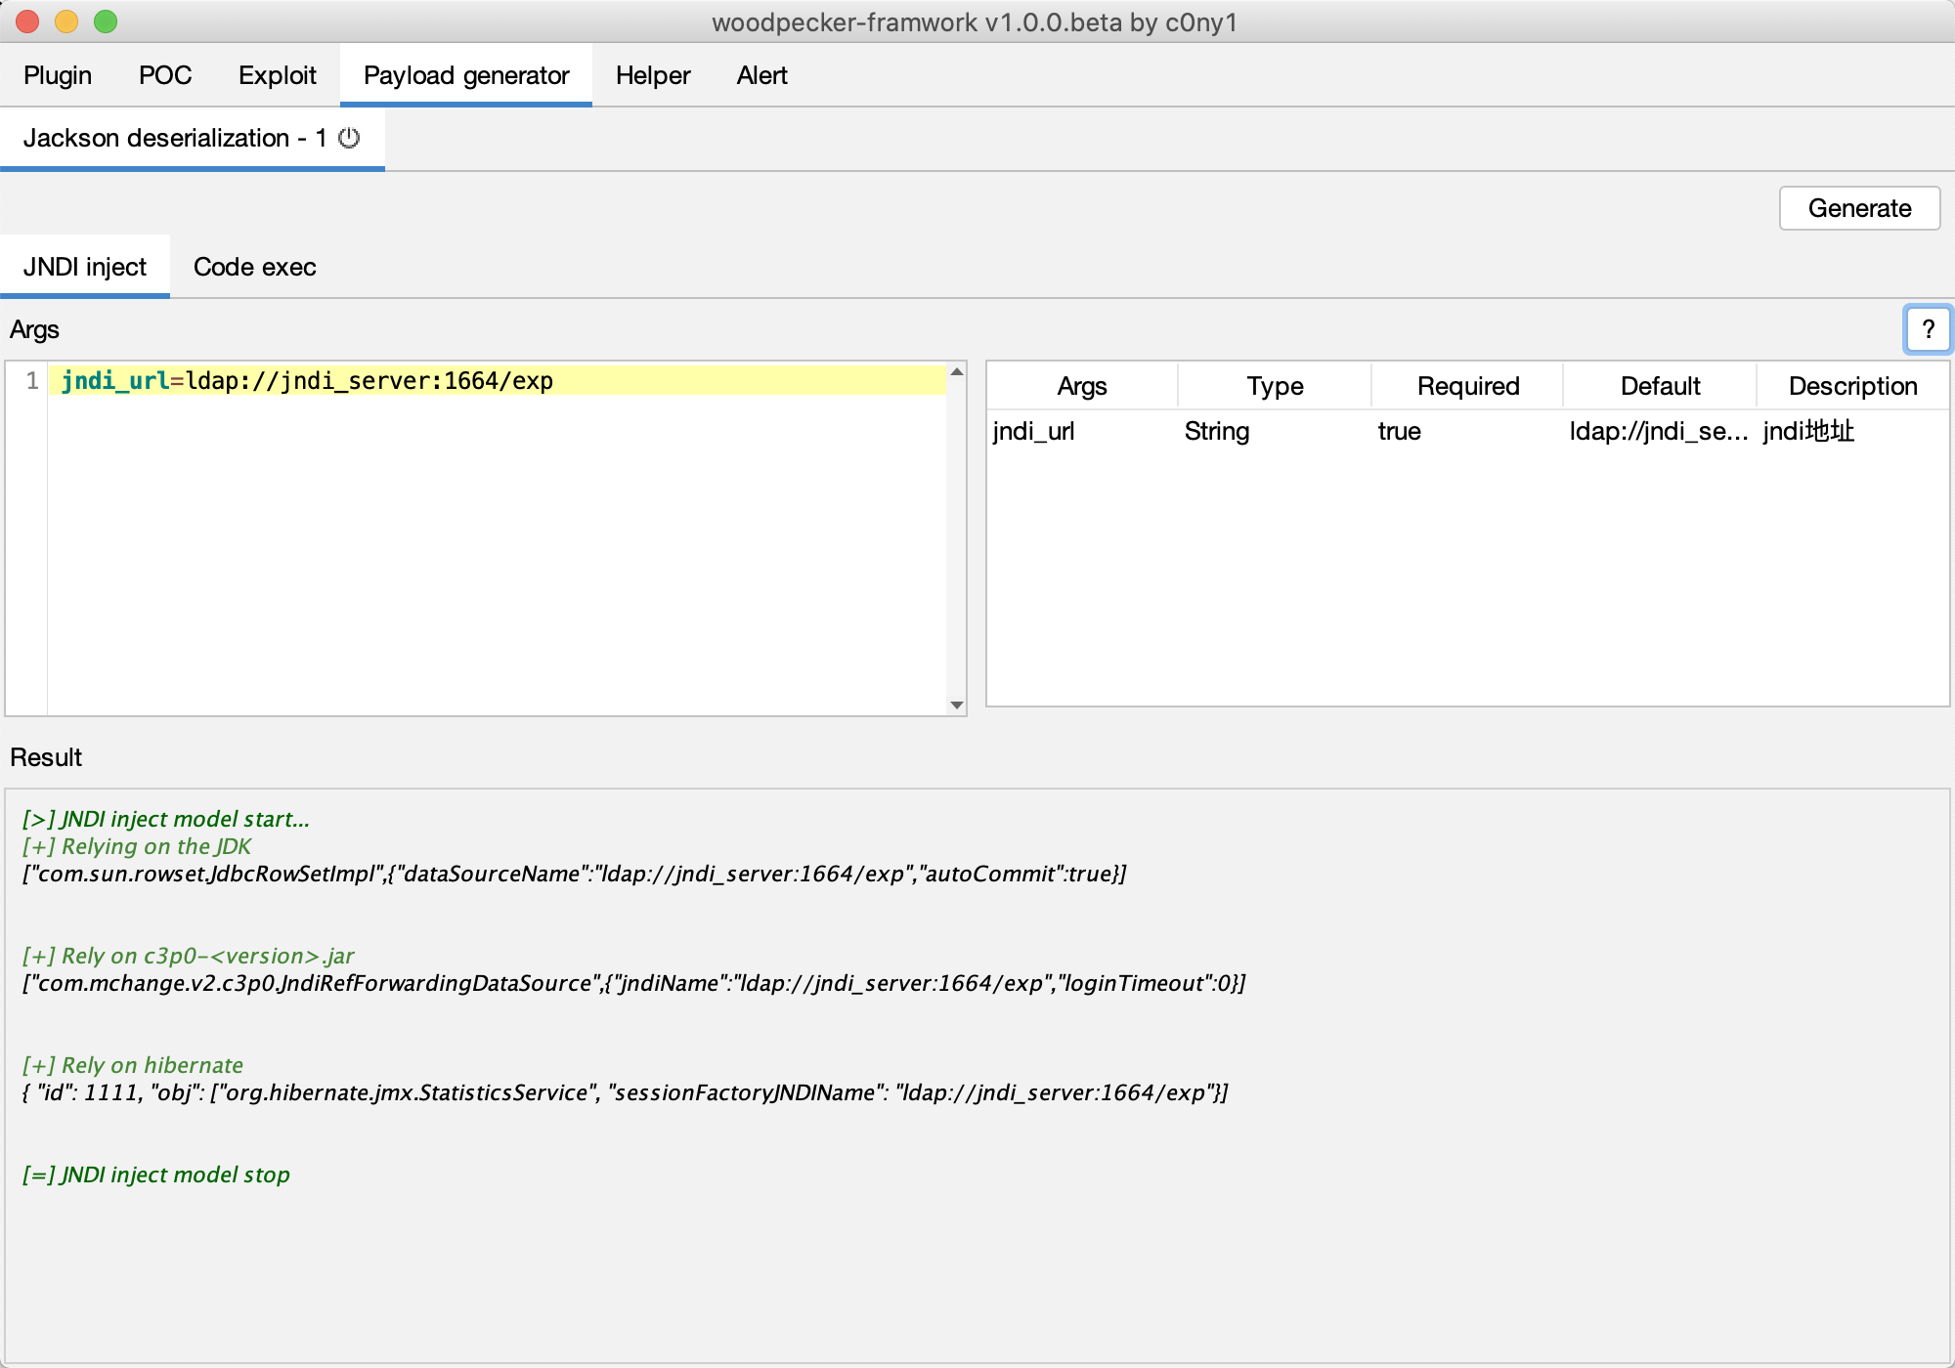This screenshot has width=1955, height=1368.
Task: Click the green macOS zoom window button
Action: point(106,21)
